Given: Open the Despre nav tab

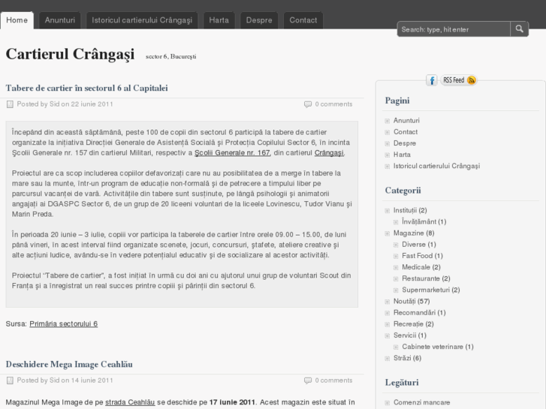Looking at the screenshot, I should click(259, 20).
